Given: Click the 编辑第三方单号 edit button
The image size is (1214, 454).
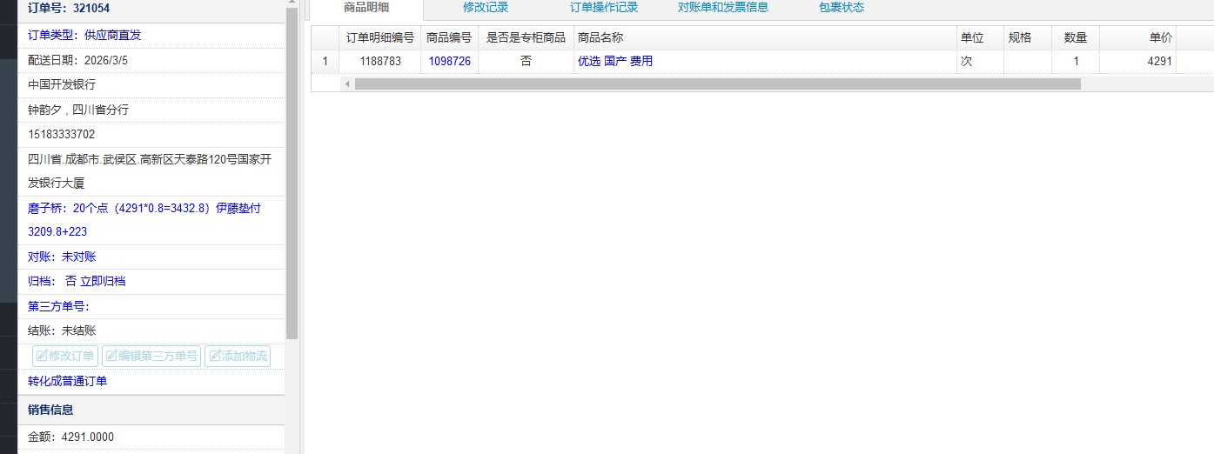Looking at the screenshot, I should tap(151, 356).
